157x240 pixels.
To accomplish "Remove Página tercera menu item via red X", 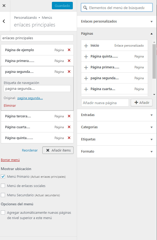I will click(x=69, y=116).
